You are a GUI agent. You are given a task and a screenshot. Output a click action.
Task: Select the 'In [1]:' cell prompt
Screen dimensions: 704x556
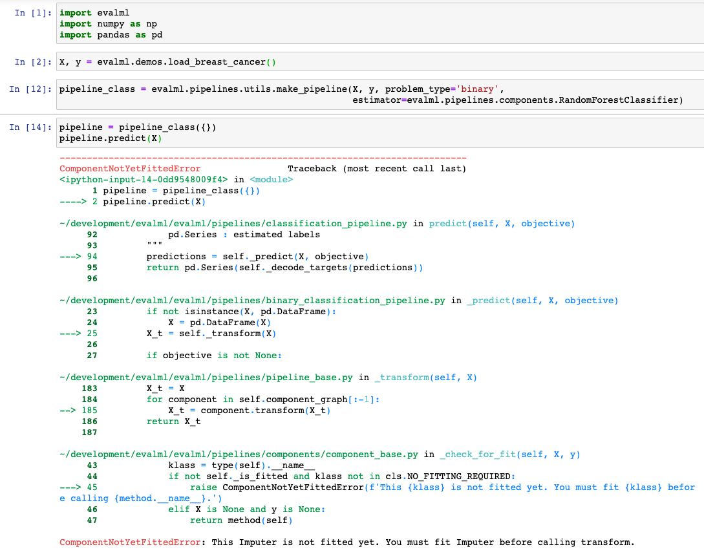[33, 12]
